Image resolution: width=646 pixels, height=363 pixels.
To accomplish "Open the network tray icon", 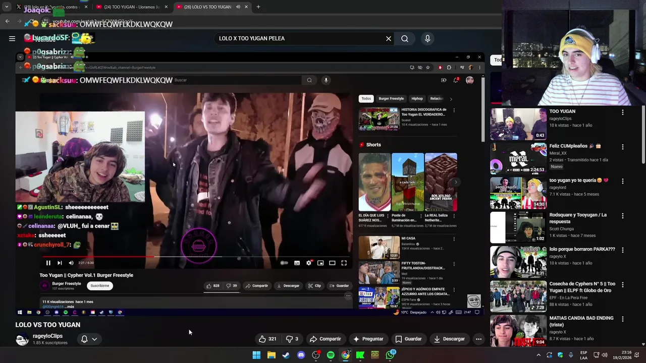I will click(596, 355).
